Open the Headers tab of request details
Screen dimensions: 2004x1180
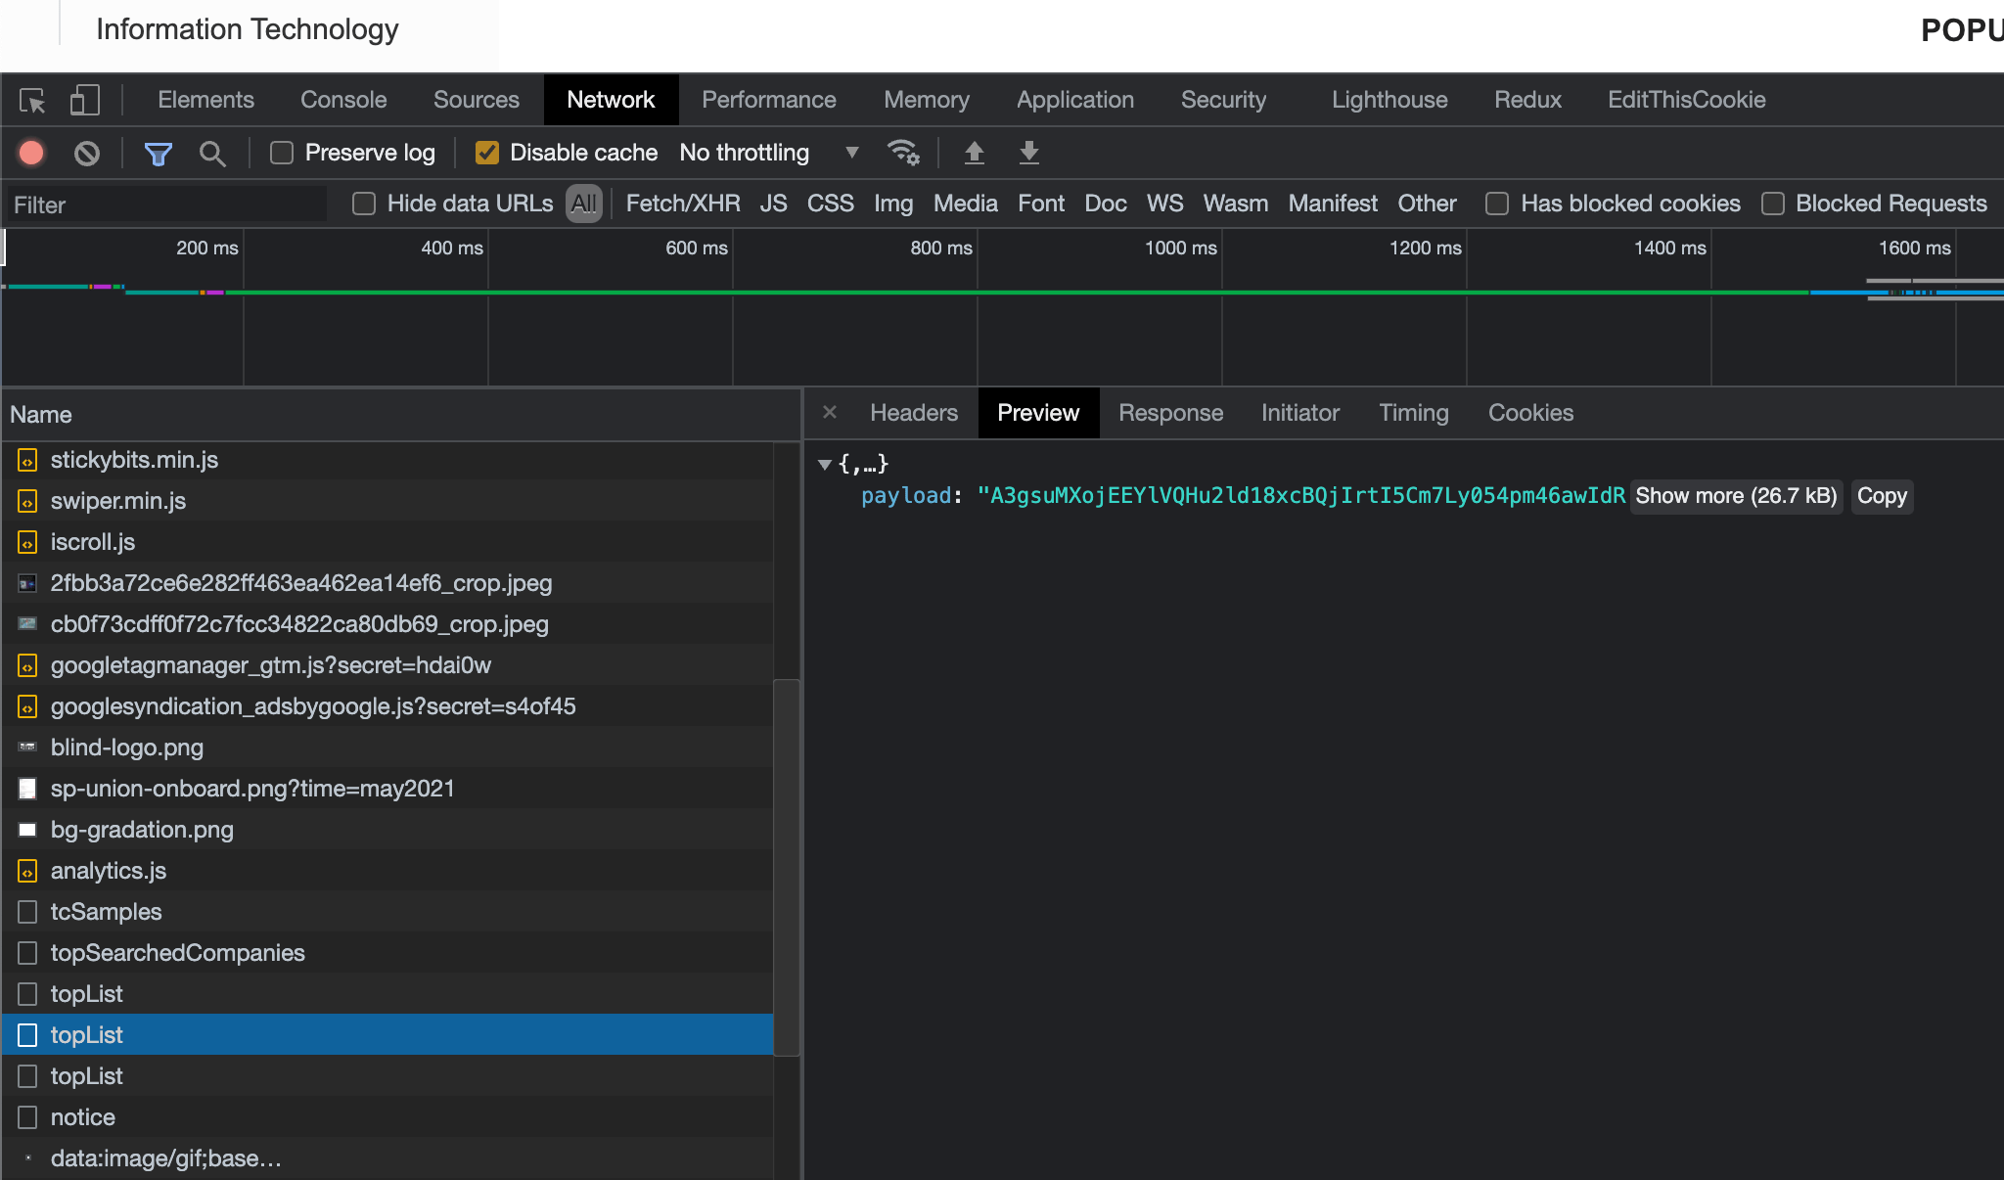(x=913, y=413)
